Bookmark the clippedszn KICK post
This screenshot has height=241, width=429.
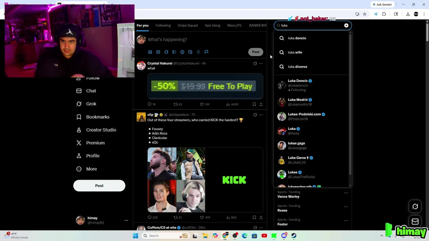pyautogui.click(x=254, y=218)
